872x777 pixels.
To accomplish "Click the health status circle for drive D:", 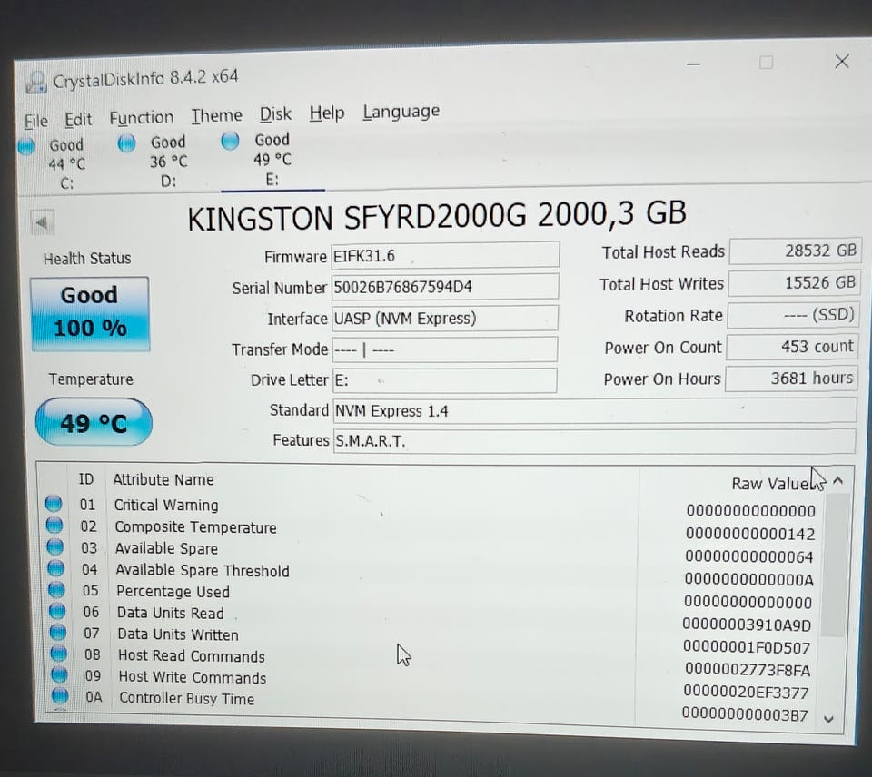I will click(x=127, y=143).
